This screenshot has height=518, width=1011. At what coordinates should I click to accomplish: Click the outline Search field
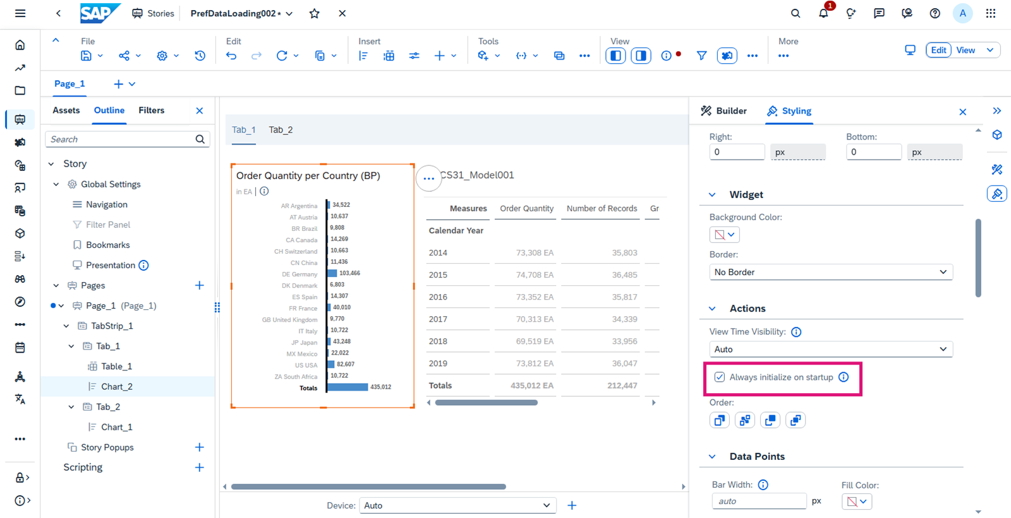point(127,139)
